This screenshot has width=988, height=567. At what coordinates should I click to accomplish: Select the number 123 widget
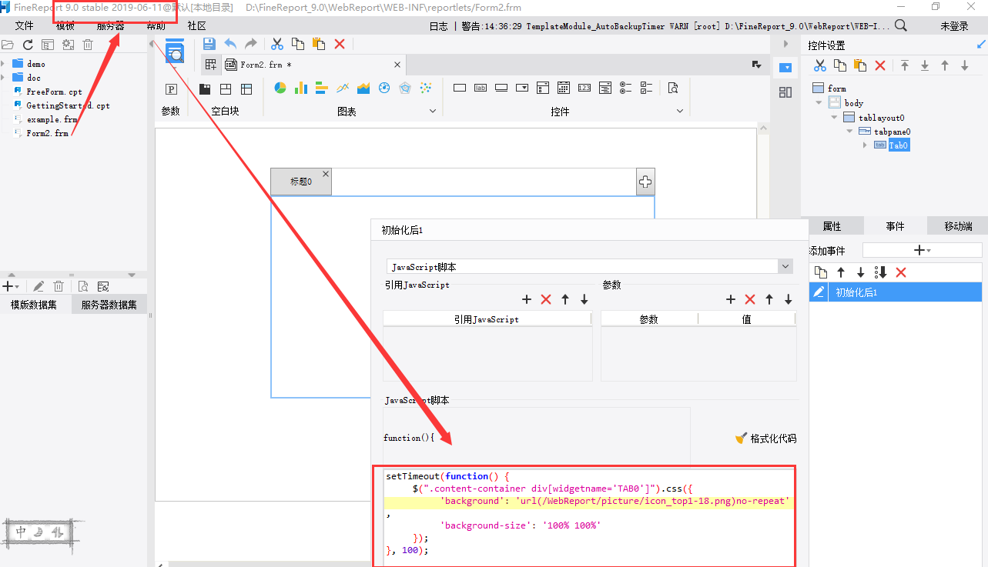tap(584, 88)
